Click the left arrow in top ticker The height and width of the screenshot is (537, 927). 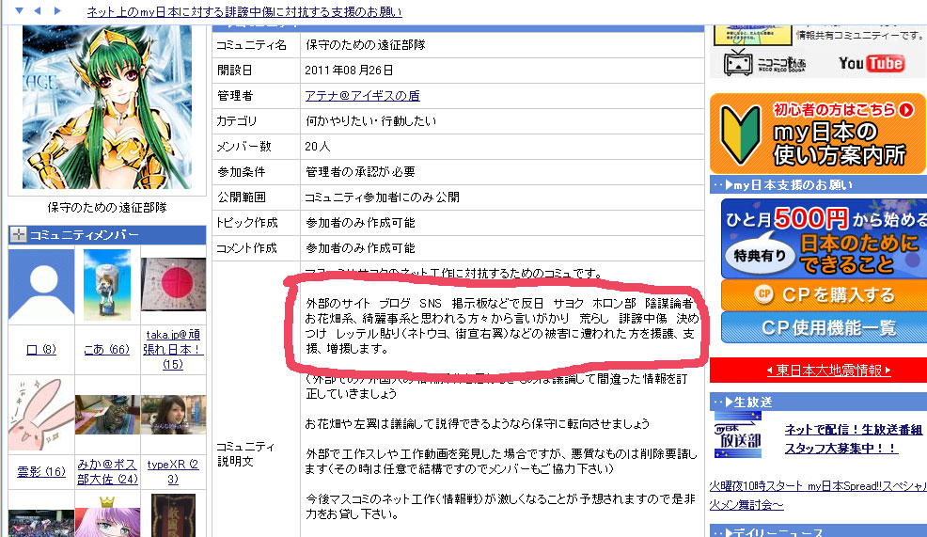38,11
